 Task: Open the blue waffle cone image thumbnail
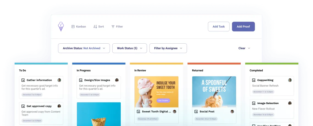[x=99, y=114]
